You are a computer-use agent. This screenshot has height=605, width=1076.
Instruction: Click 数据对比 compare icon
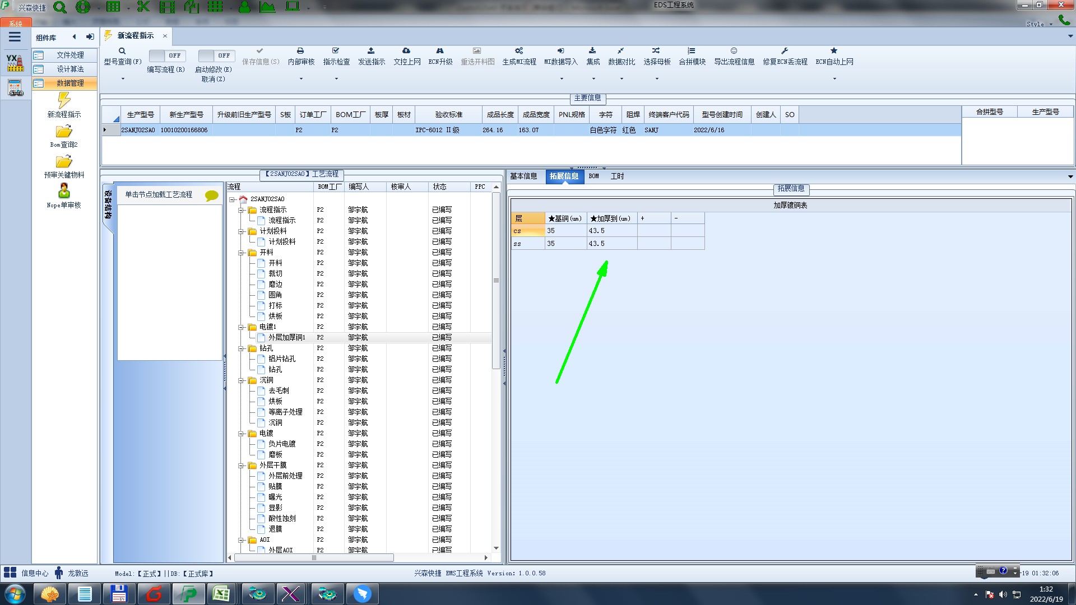tap(621, 51)
